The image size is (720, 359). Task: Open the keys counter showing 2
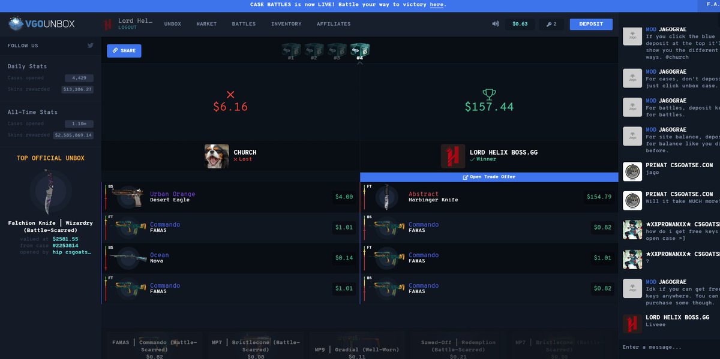pos(551,24)
